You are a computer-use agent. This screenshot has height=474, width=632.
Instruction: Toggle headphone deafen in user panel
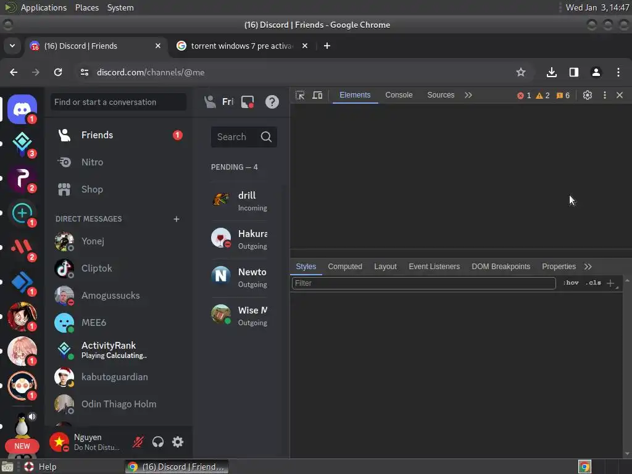coord(158,442)
